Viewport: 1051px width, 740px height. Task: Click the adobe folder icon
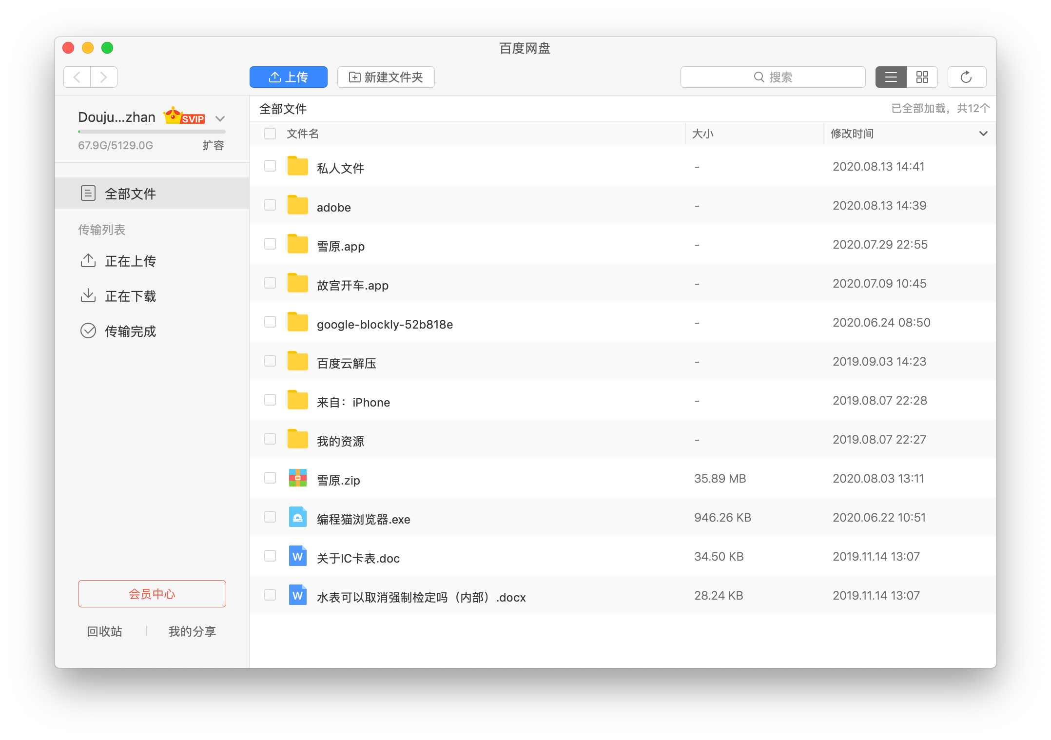pyautogui.click(x=297, y=205)
